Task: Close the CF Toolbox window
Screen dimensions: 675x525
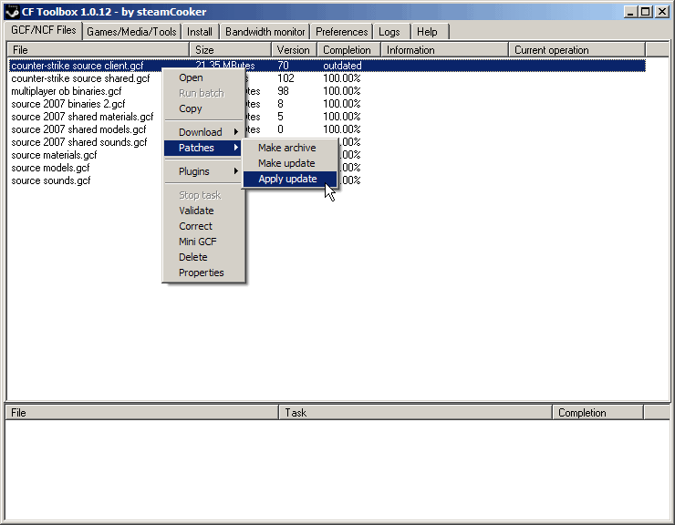Action: pyautogui.click(x=661, y=12)
